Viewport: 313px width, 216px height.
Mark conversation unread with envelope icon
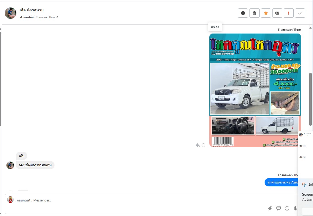[277, 13]
